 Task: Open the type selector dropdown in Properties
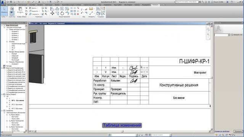coord(229,35)
